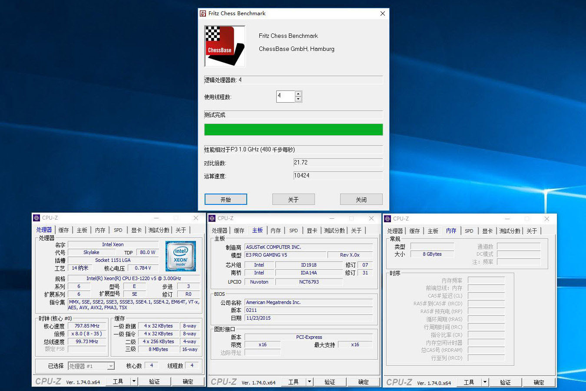Switch to 缓存 tab in middle CPU-Z
The width and height of the screenshot is (586, 391).
[239, 231]
